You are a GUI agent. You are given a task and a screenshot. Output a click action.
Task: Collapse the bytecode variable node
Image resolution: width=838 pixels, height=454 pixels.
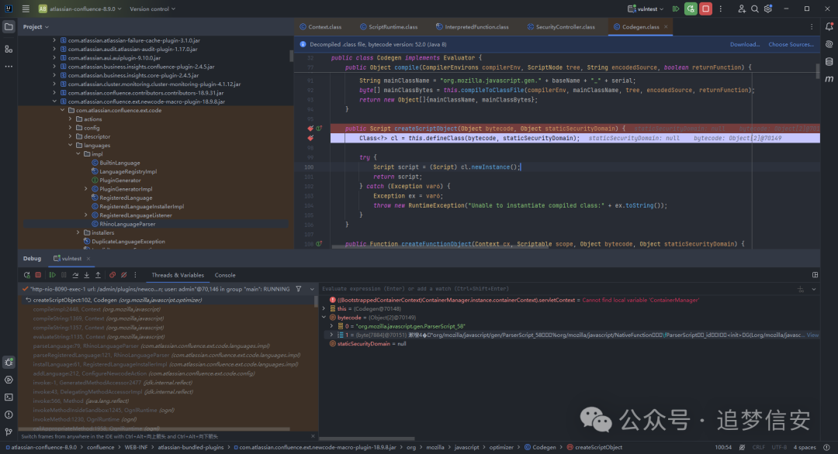[x=324, y=318]
